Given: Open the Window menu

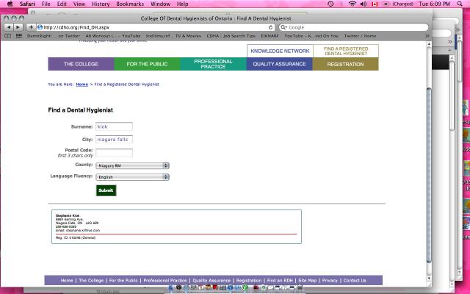Looking at the screenshot, I should 160,4.
